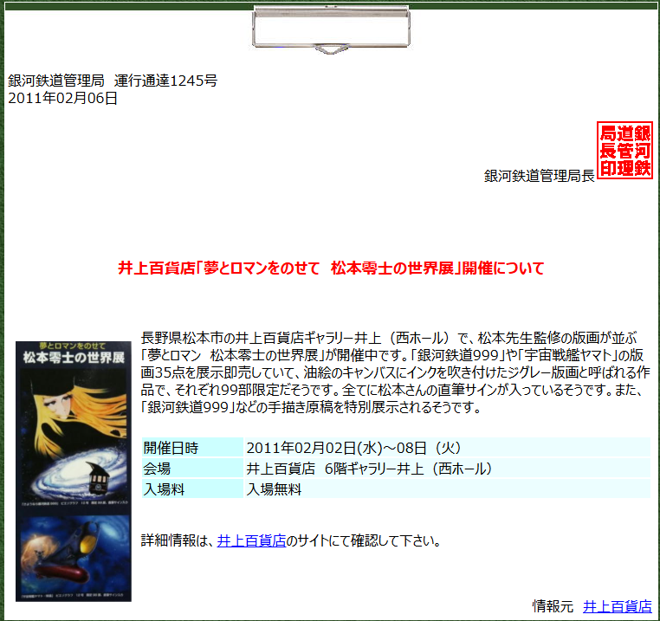The width and height of the screenshot is (660, 621).
Task: Click the clipboard clip graphic at top
Action: [331, 29]
